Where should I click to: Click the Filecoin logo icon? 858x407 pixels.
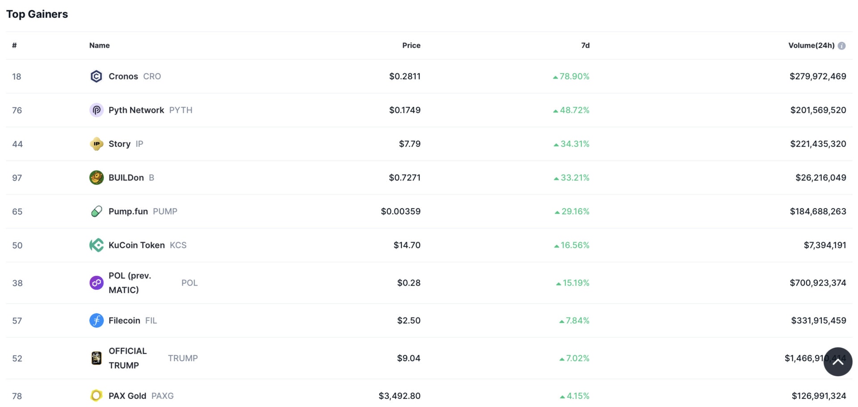[x=96, y=320]
